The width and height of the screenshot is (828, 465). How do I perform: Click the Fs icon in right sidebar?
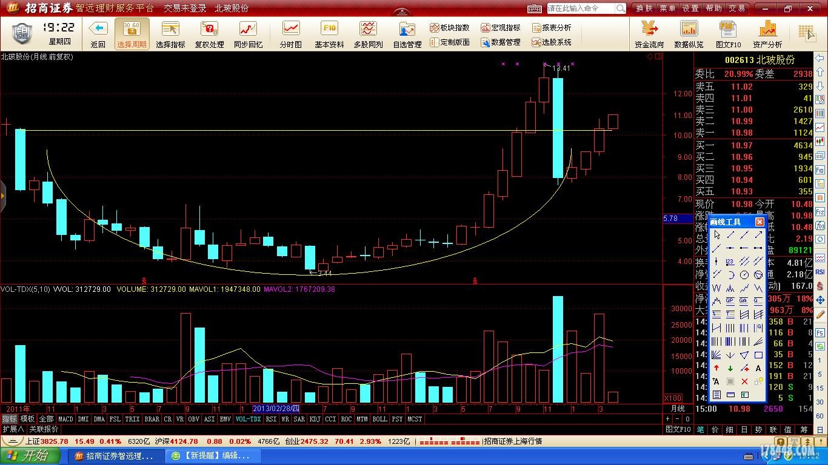click(x=820, y=332)
